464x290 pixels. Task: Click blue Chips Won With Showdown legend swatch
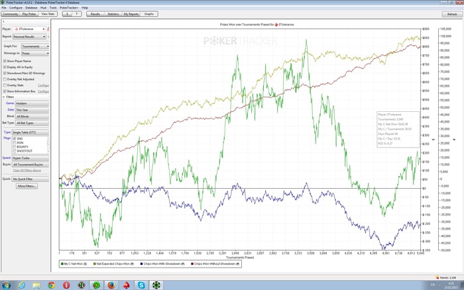pyautogui.click(x=142, y=264)
